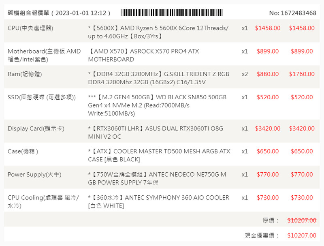Click the WD BLACK SN850 500GB item
The height and width of the screenshot is (246, 324).
pos(157,105)
